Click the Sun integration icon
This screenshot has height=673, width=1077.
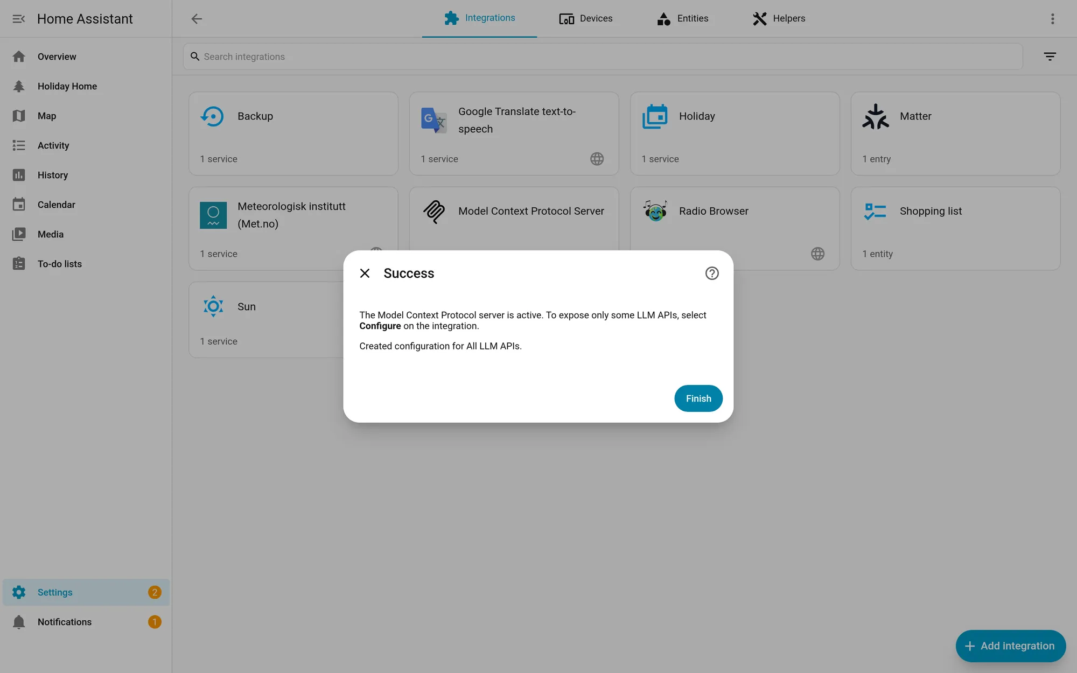(x=213, y=306)
